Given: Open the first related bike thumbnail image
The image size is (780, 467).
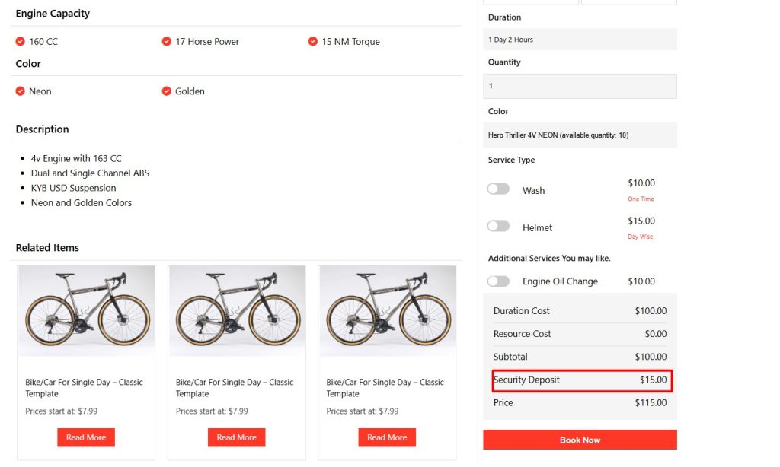Looking at the screenshot, I should coord(86,311).
